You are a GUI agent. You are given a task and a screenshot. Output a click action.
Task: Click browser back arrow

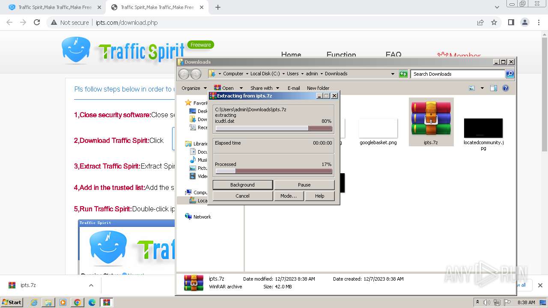pos(9,22)
